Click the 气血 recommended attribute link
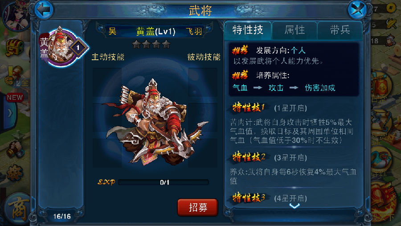Image resolution: width=401 pixels, height=226 pixels. tap(240, 88)
